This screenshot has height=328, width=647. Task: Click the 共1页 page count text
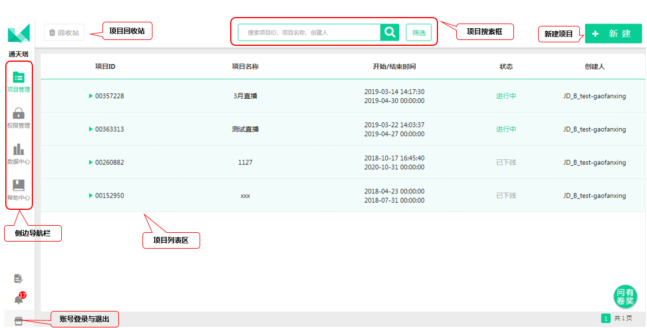point(623,318)
